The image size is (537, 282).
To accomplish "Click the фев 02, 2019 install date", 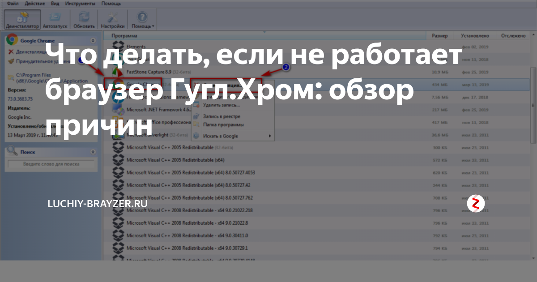I will click(x=476, y=47).
